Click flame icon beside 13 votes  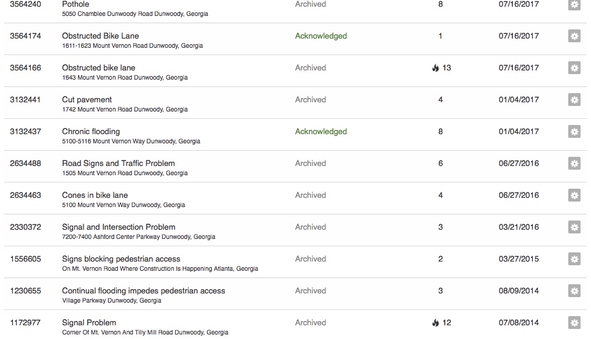pos(436,68)
